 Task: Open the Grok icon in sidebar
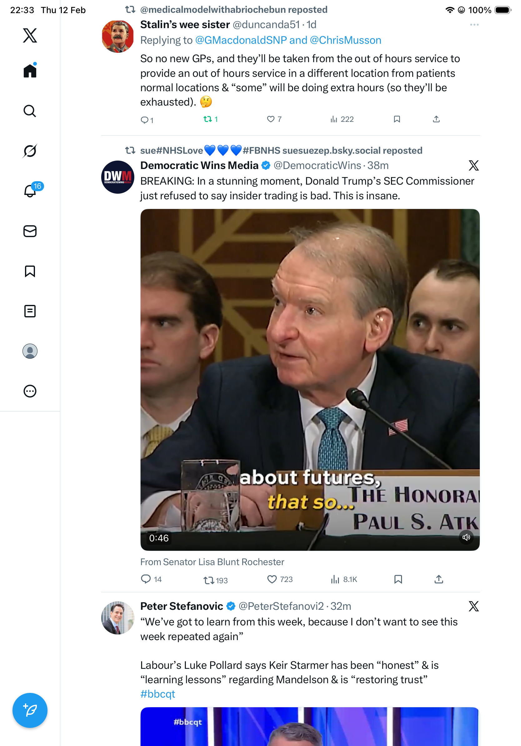coord(30,151)
